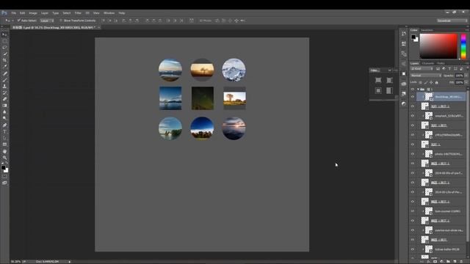Select the Pen tool
470x264 pixels.
click(4, 125)
